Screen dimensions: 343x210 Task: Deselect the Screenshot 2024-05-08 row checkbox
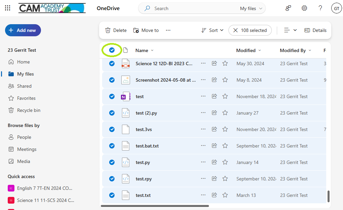point(112,80)
